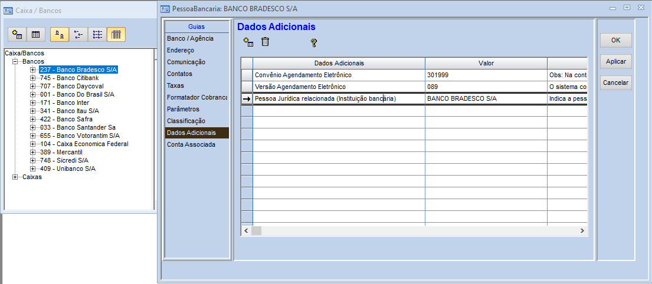Click the Pessoa Jurídica relacionada cell
This screenshot has width=652, height=284.
click(339, 99)
